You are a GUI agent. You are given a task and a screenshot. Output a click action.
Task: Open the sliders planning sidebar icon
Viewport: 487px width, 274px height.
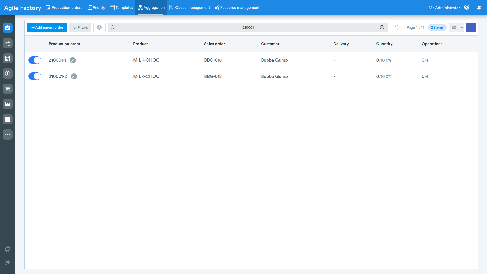(8, 43)
